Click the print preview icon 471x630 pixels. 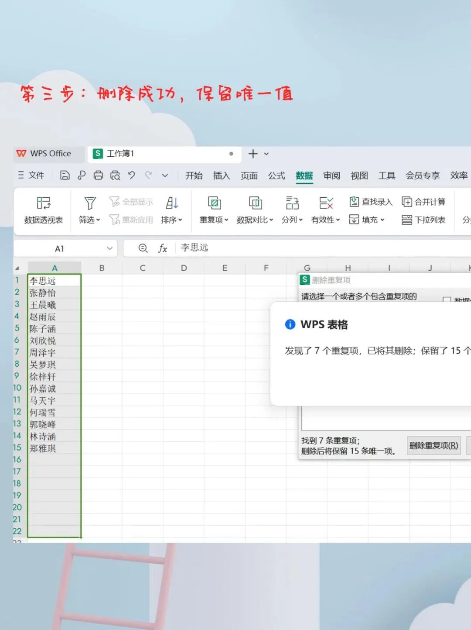click(115, 176)
